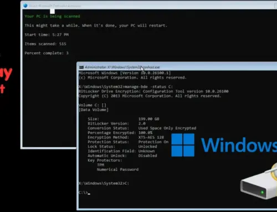
Task: Click the "BitLocker Drive Encryption: Configuration Tool" line
Action: tap(153, 91)
